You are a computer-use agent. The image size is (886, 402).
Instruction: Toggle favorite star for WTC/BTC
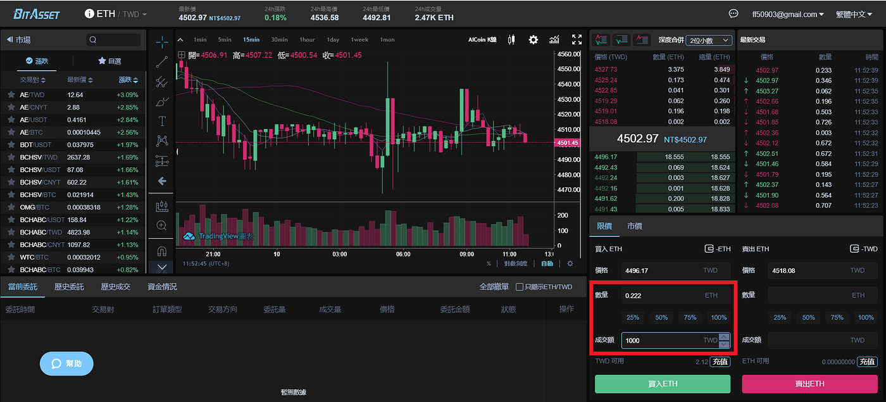[x=11, y=257]
